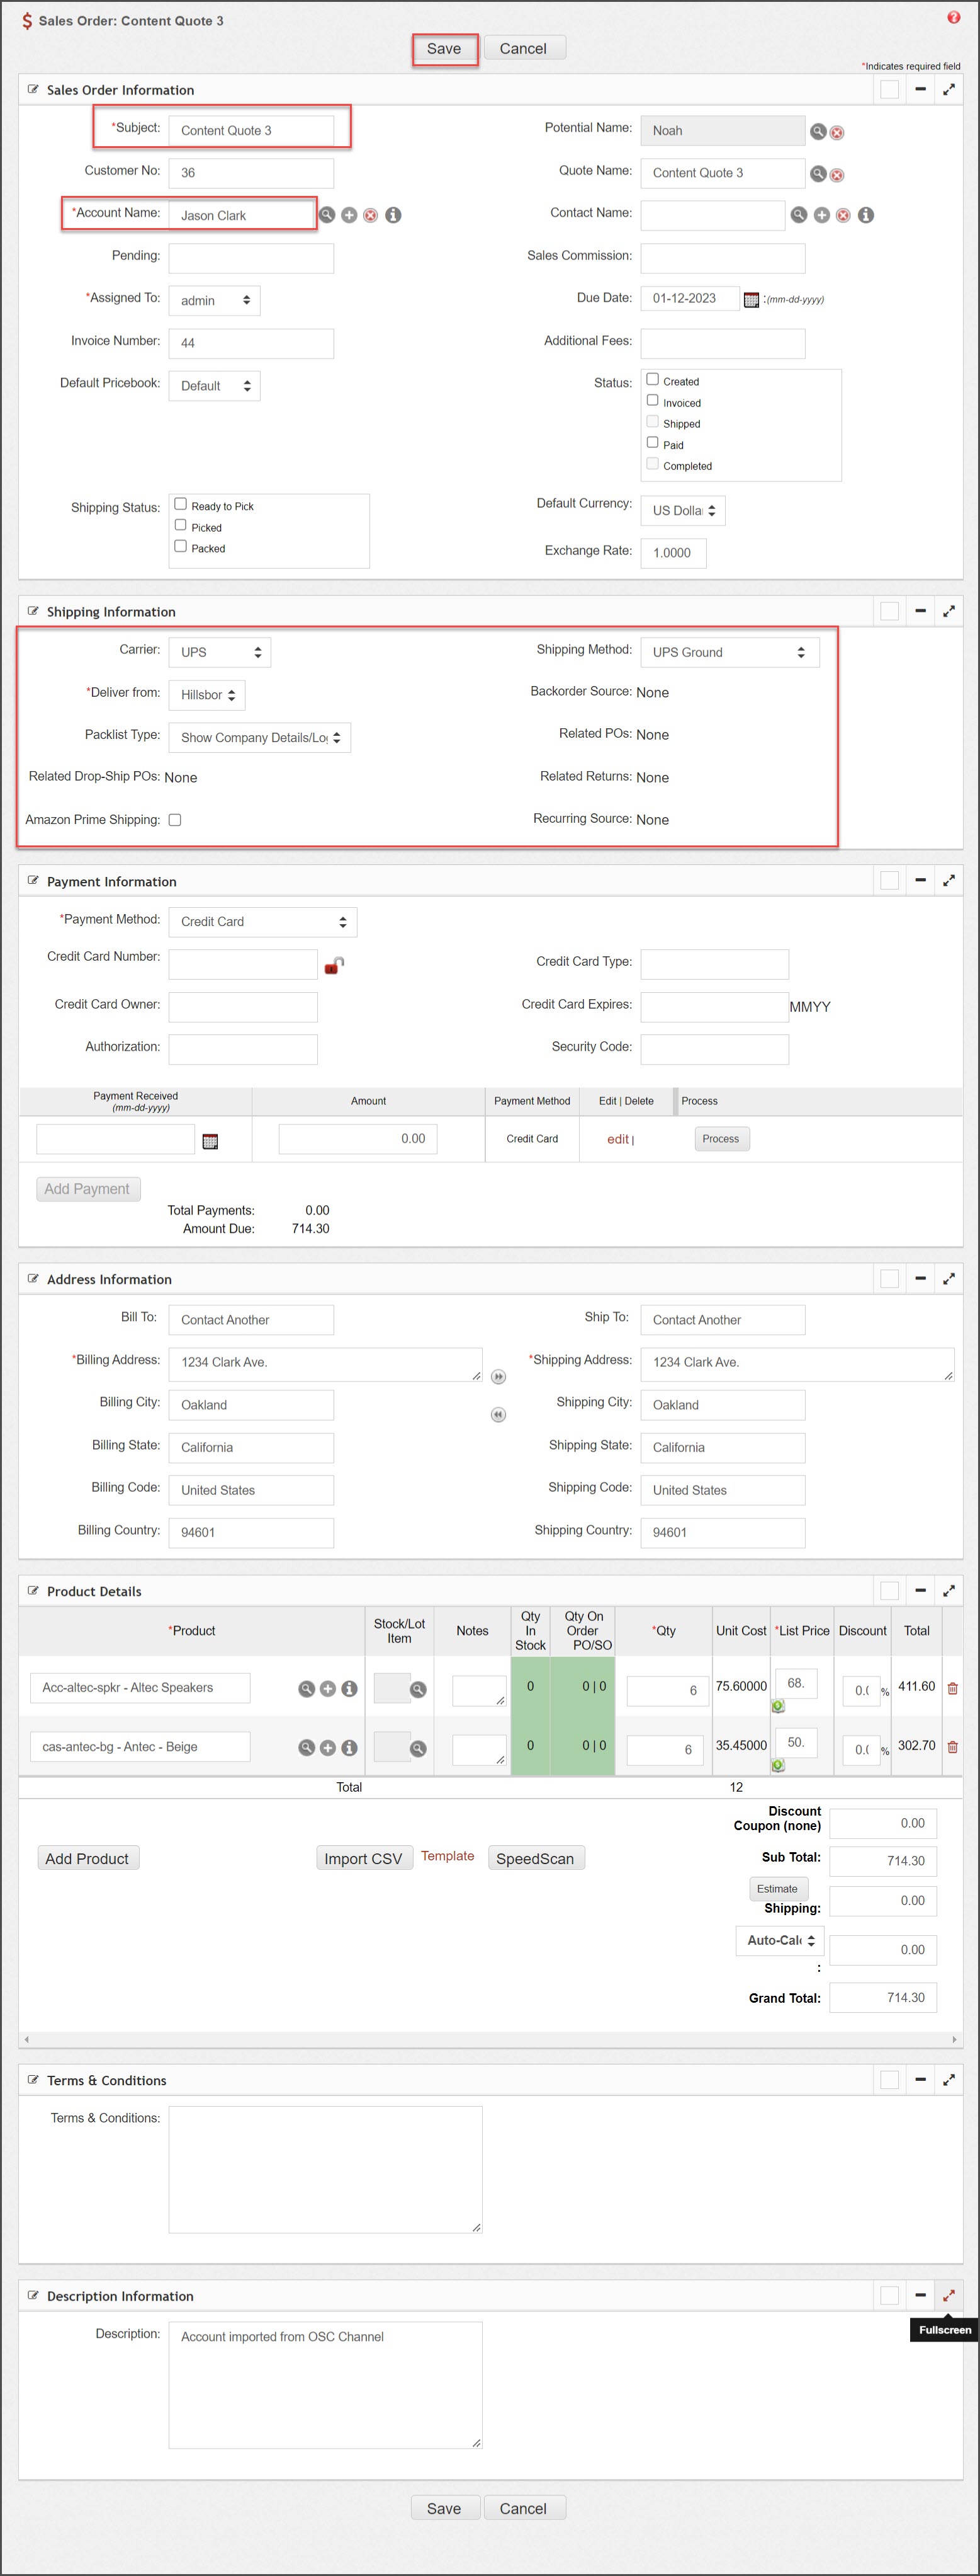Image resolution: width=980 pixels, height=2576 pixels.
Task: Show info for Antec Beige product
Action: pos(350,1747)
